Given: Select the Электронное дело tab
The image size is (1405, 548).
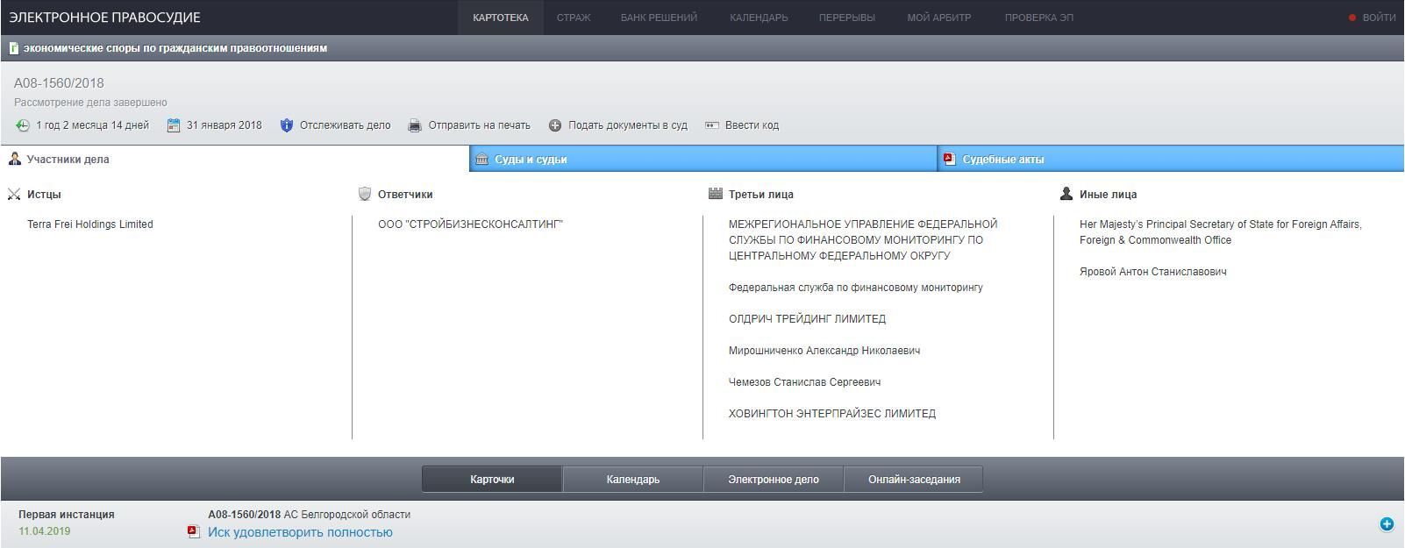Looking at the screenshot, I should (774, 480).
